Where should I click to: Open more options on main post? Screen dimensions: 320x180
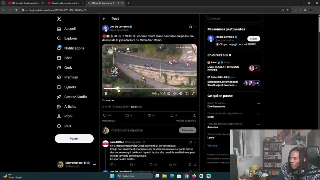pyautogui.click(x=195, y=27)
